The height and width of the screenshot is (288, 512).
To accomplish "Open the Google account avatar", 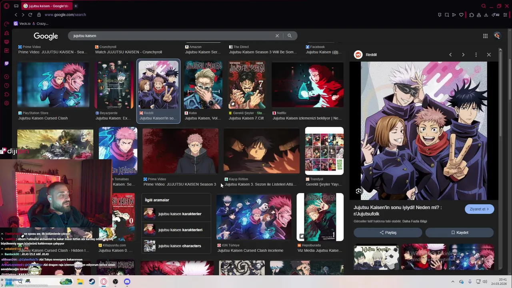I will pyautogui.click(x=497, y=36).
